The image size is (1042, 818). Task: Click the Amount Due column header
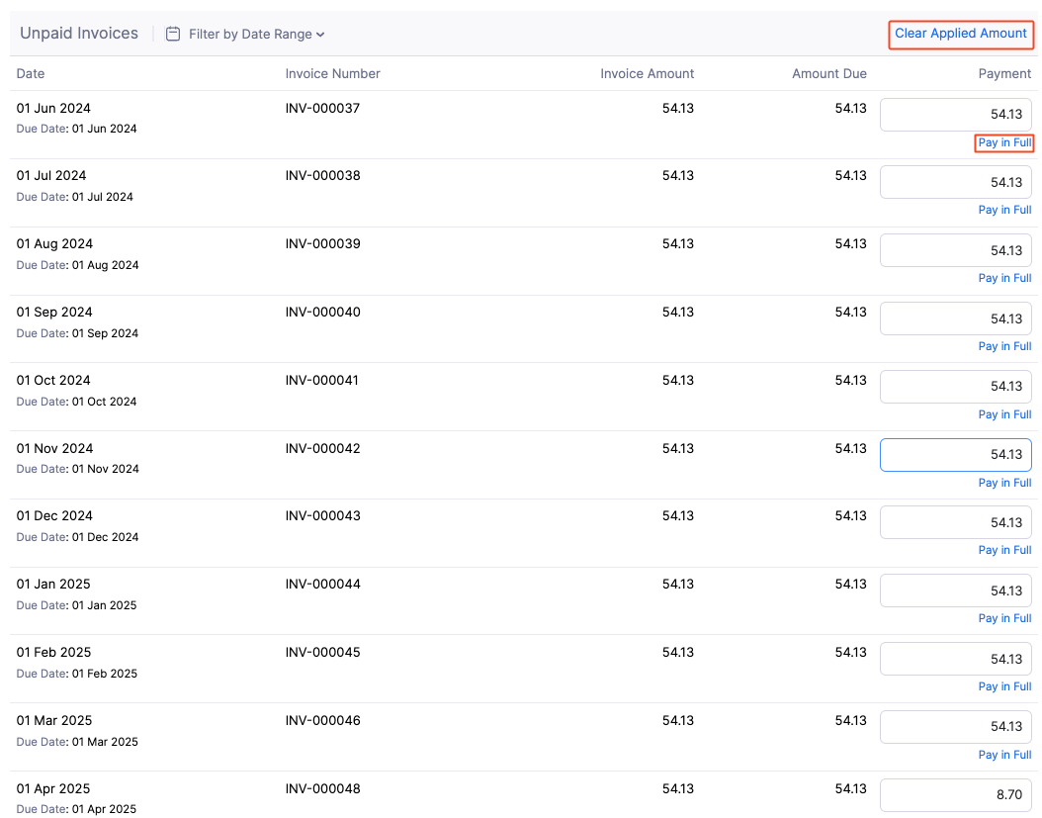pyautogui.click(x=830, y=73)
